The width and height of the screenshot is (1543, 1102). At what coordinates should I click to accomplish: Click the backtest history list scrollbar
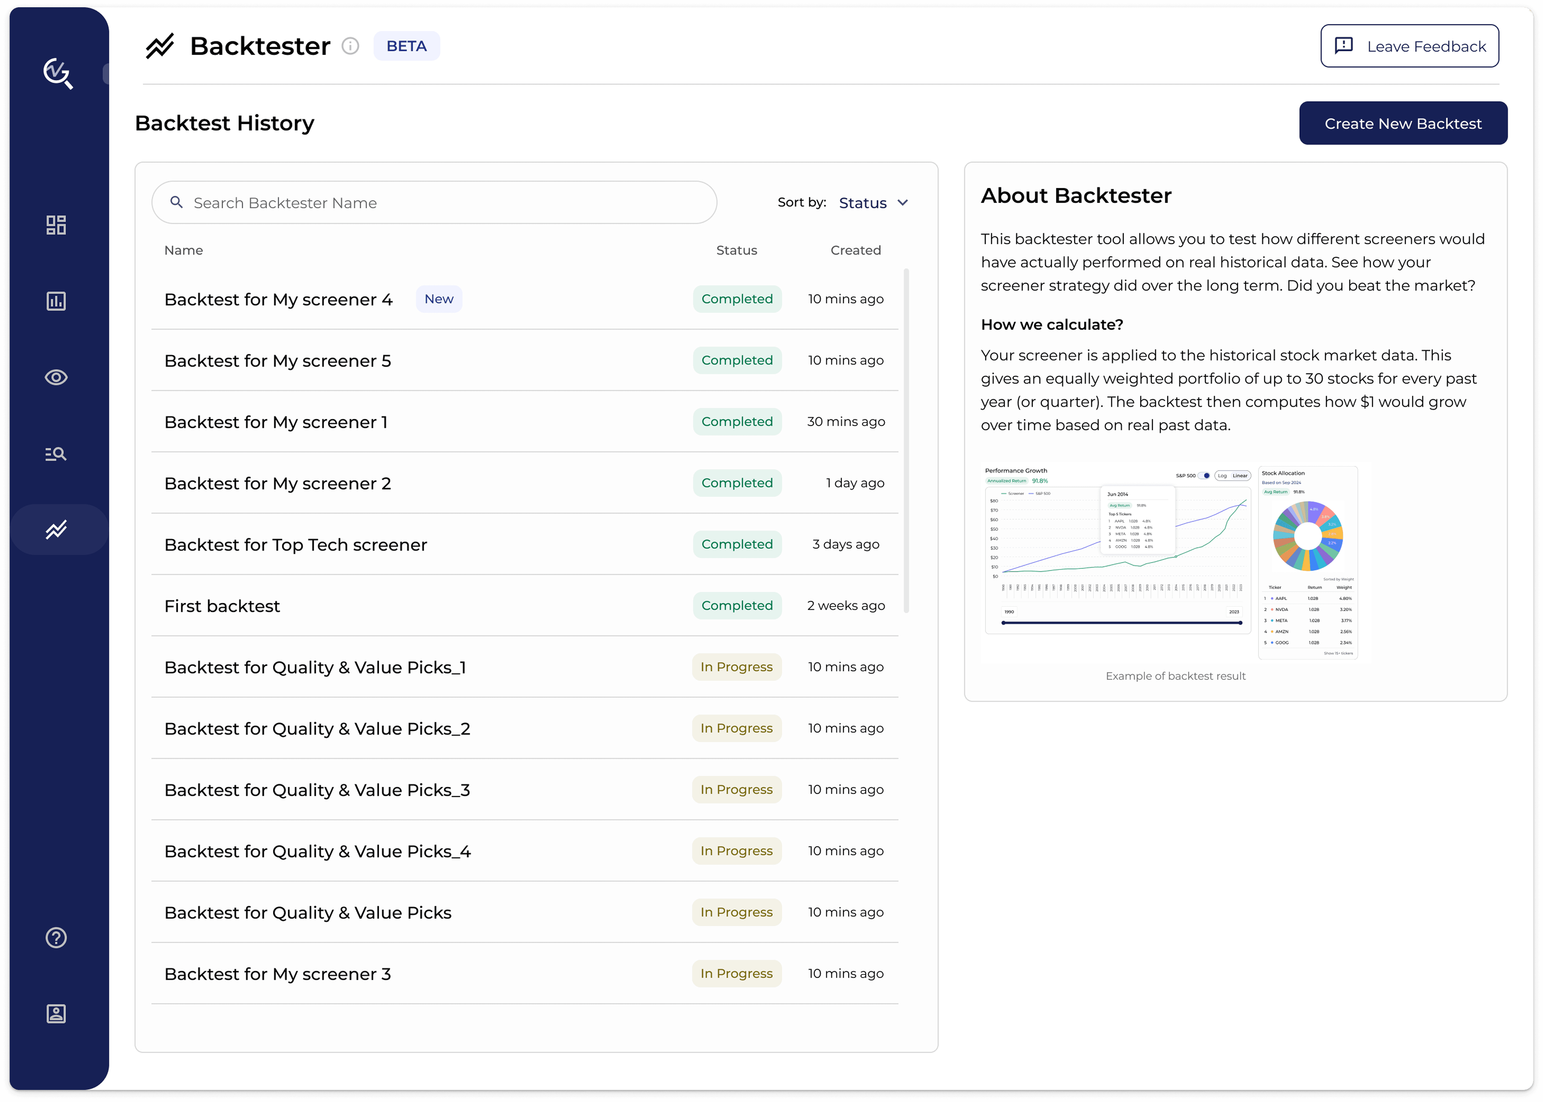906,441
